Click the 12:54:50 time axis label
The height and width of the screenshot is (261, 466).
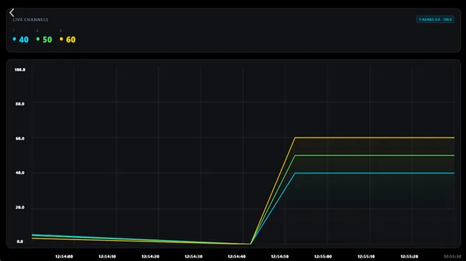[x=280, y=257]
